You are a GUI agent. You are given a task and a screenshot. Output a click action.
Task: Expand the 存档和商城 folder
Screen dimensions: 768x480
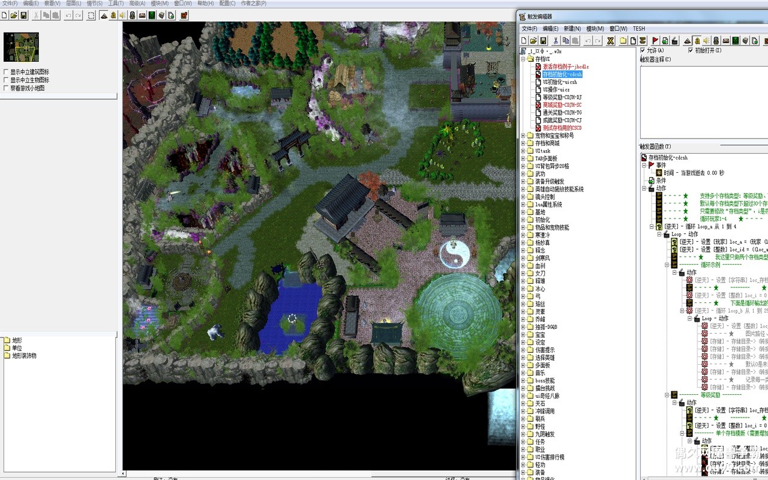point(523,143)
